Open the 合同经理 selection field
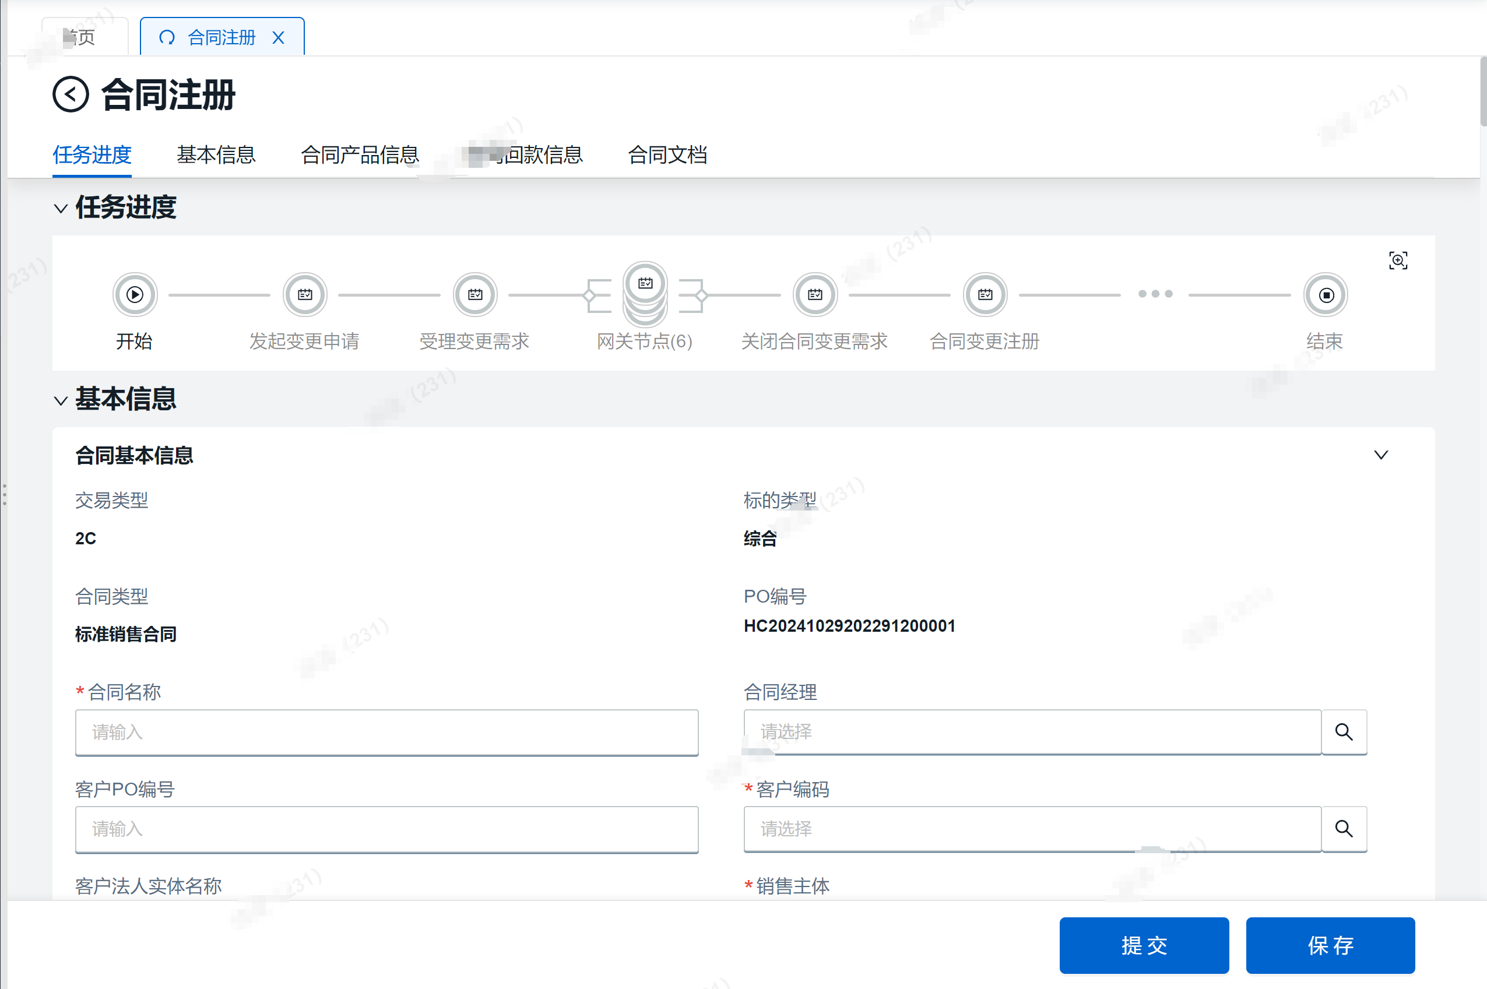1487x989 pixels. coord(1033,733)
